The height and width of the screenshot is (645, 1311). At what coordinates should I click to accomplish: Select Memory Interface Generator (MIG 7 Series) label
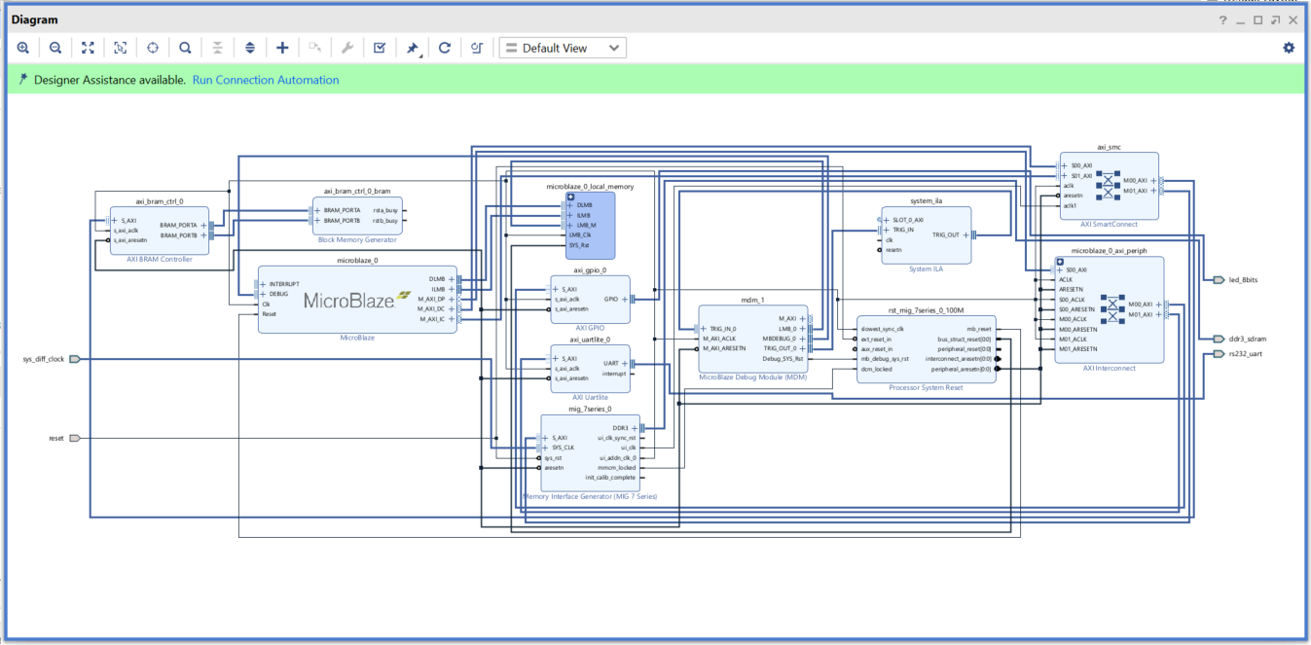(x=591, y=496)
